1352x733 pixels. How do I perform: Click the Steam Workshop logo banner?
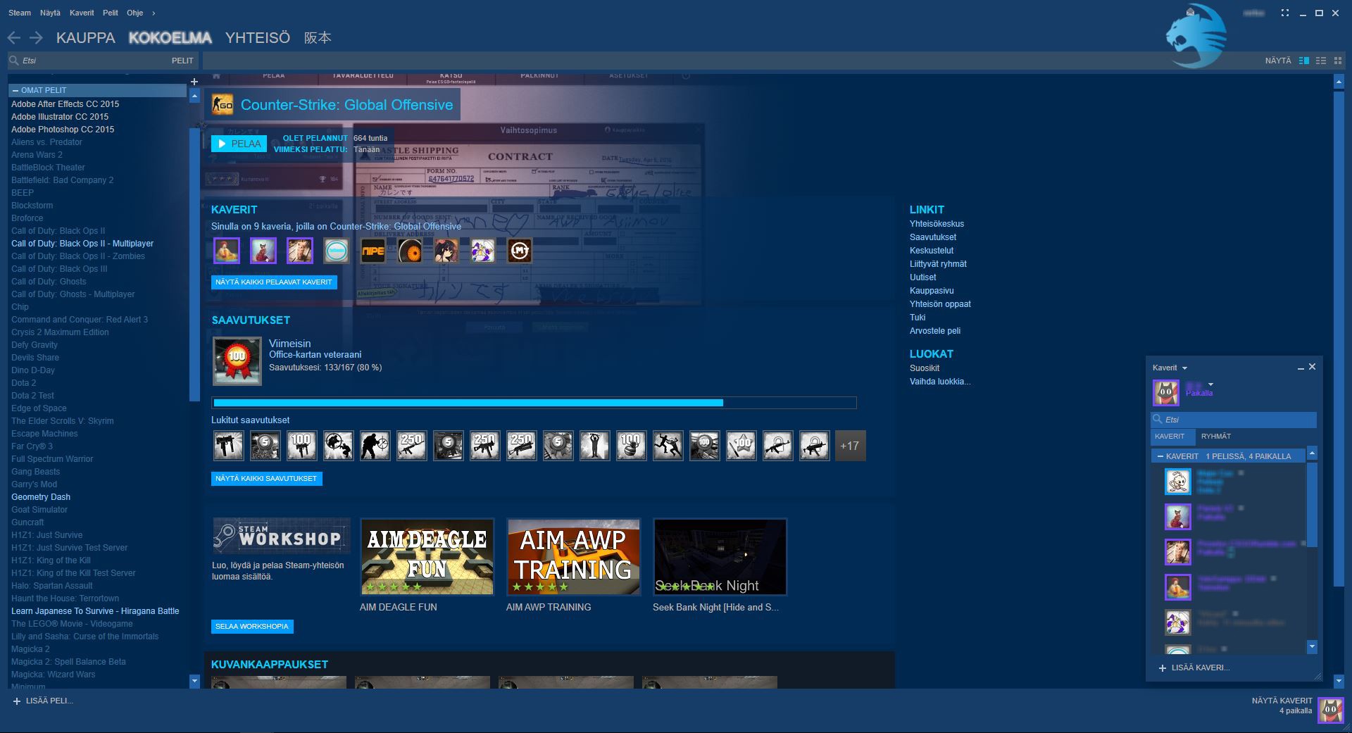[x=281, y=537]
